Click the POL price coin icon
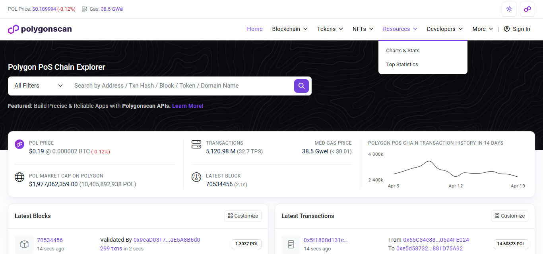Image resolution: width=543 pixels, height=254 pixels. 19,144
